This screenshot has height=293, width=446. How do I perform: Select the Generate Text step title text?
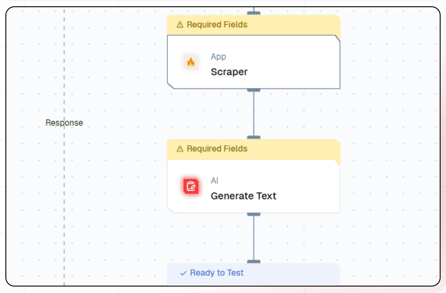(x=243, y=196)
